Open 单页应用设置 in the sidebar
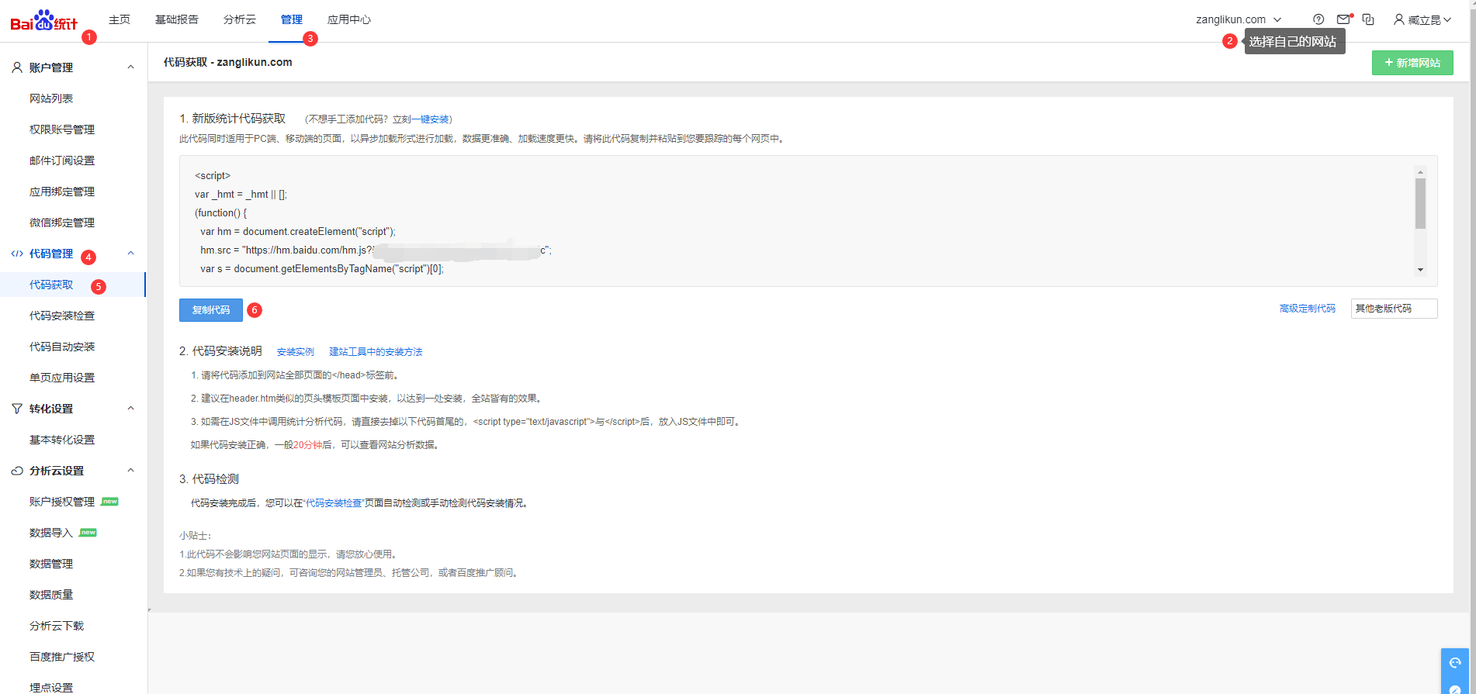Screen dimensions: 1476x694 point(62,378)
